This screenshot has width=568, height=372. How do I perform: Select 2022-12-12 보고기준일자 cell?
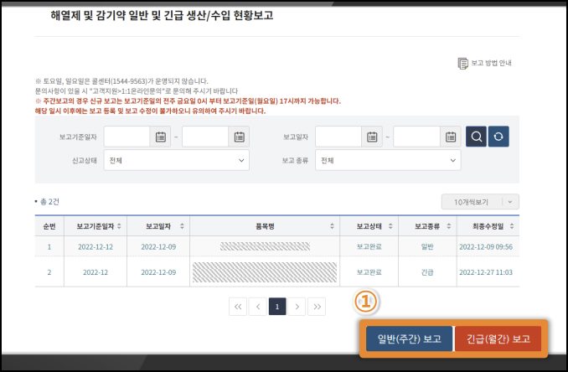pyautogui.click(x=96, y=247)
